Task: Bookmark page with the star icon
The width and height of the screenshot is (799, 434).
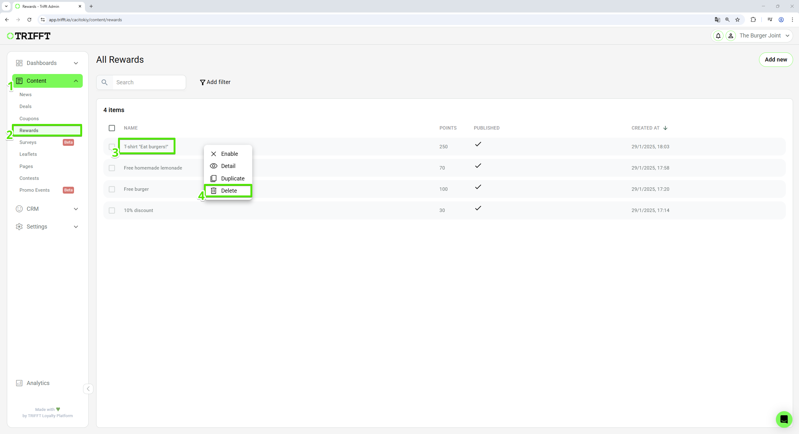Action: [x=737, y=20]
